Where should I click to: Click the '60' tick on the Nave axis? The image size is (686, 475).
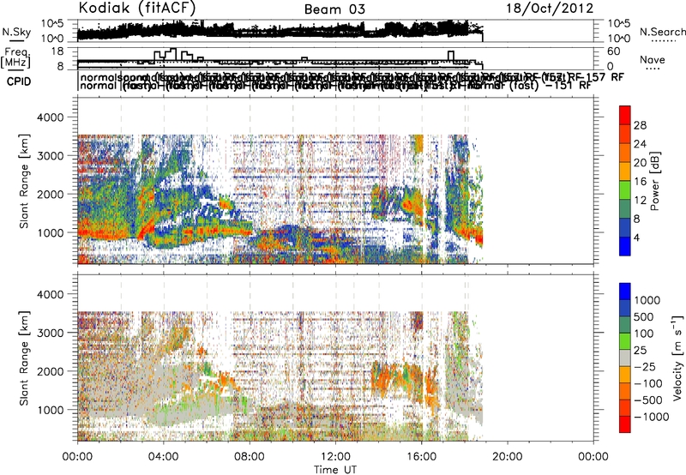[x=614, y=51]
